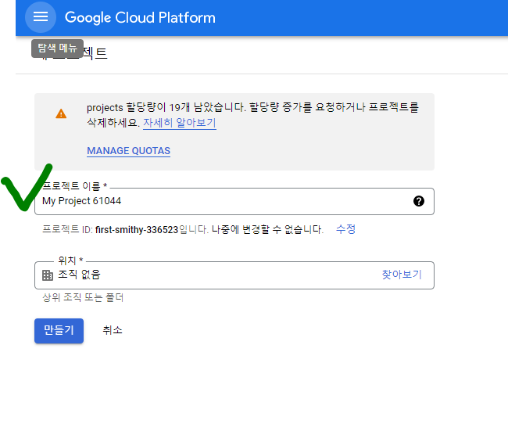Click the 위치 field showing 조직 없음
Screen dimensions: 508x424
tap(234, 275)
